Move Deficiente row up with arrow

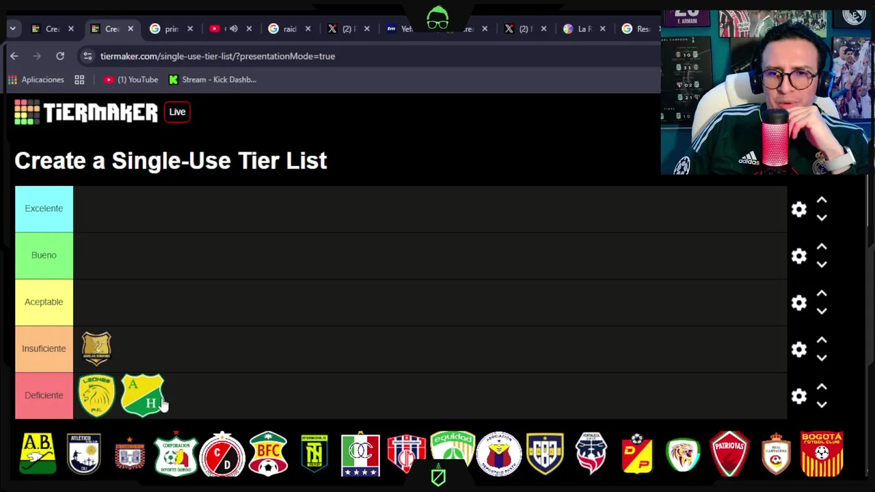(822, 387)
